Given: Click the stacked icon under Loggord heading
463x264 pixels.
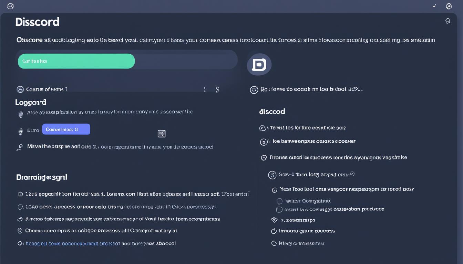Looking at the screenshot, I should tap(21, 115).
